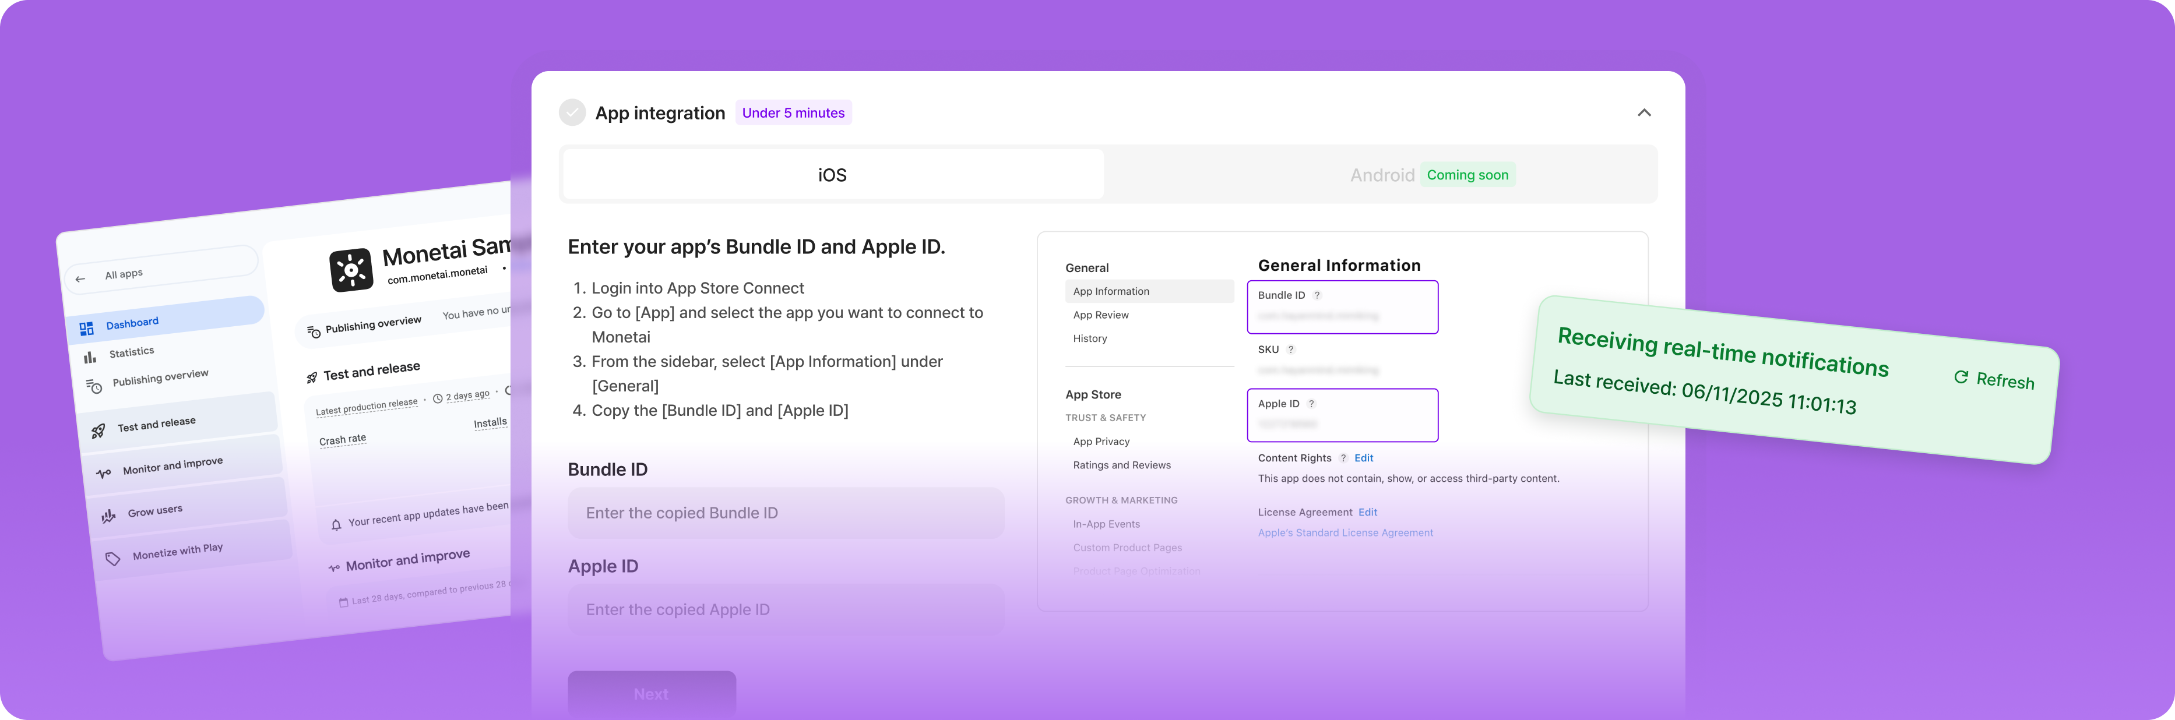The width and height of the screenshot is (2175, 720).
Task: Click the Monetai Sample app icon
Action: tap(350, 270)
